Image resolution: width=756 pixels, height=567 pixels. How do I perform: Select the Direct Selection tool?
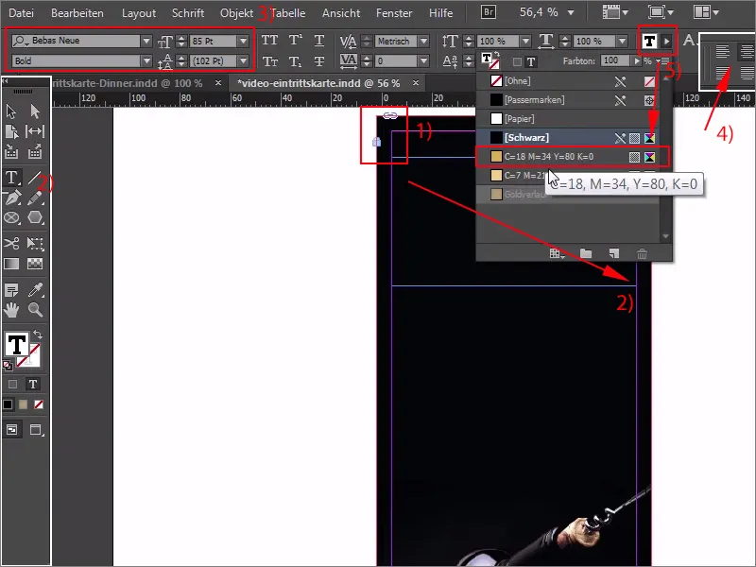(35, 112)
